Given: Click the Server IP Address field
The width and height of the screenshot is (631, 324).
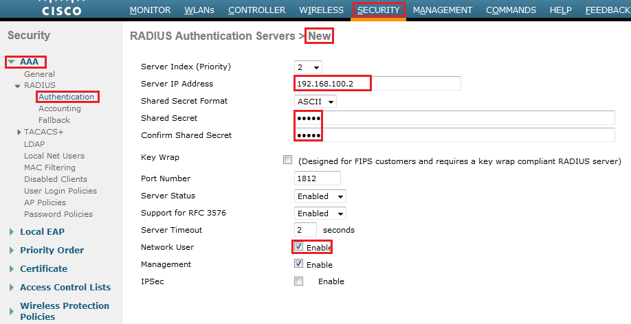Looking at the screenshot, I should (377, 84).
